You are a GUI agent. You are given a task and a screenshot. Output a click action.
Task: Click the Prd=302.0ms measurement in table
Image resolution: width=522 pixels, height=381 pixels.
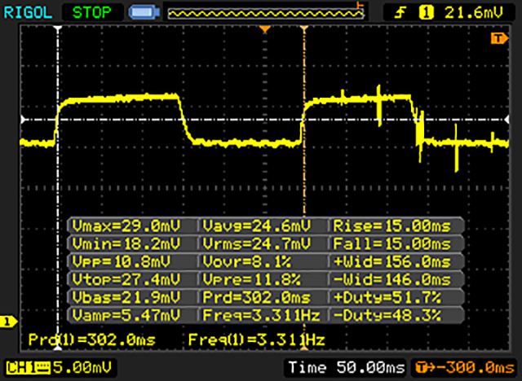(257, 297)
